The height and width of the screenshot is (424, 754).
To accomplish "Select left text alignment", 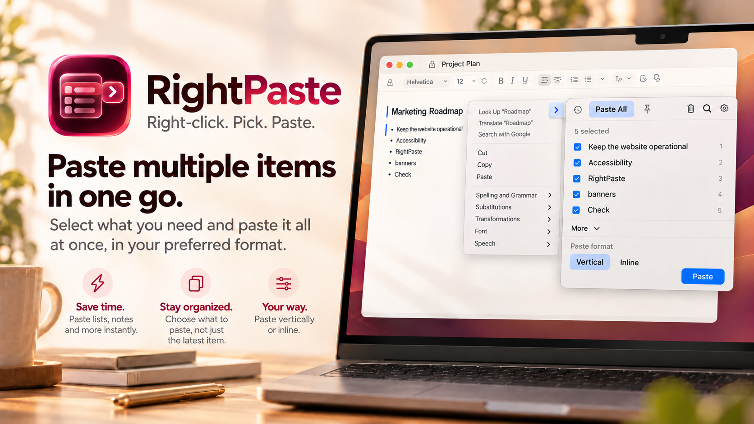I will pos(545,80).
